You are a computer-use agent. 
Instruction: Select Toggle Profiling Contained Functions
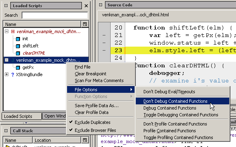[182, 137]
